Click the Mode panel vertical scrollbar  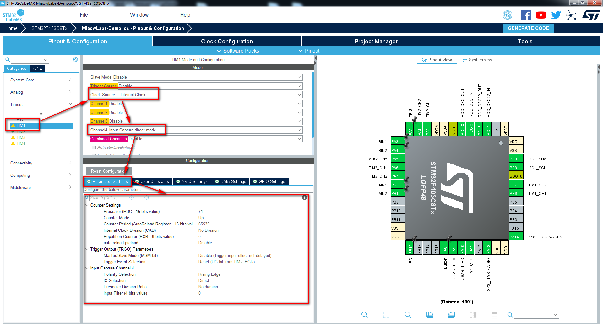312,105
